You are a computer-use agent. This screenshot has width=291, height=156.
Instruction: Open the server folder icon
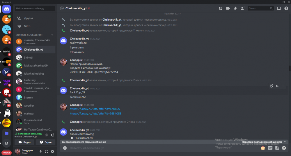click(6, 133)
